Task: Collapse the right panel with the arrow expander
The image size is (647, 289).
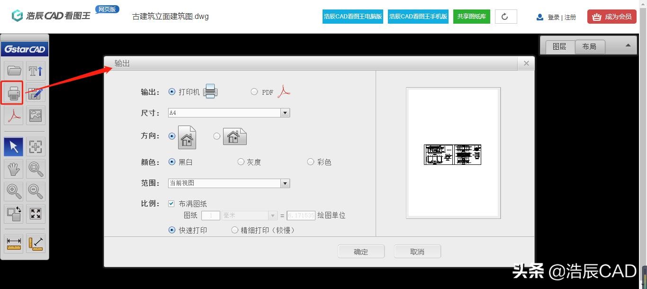Action: pyautogui.click(x=628, y=46)
